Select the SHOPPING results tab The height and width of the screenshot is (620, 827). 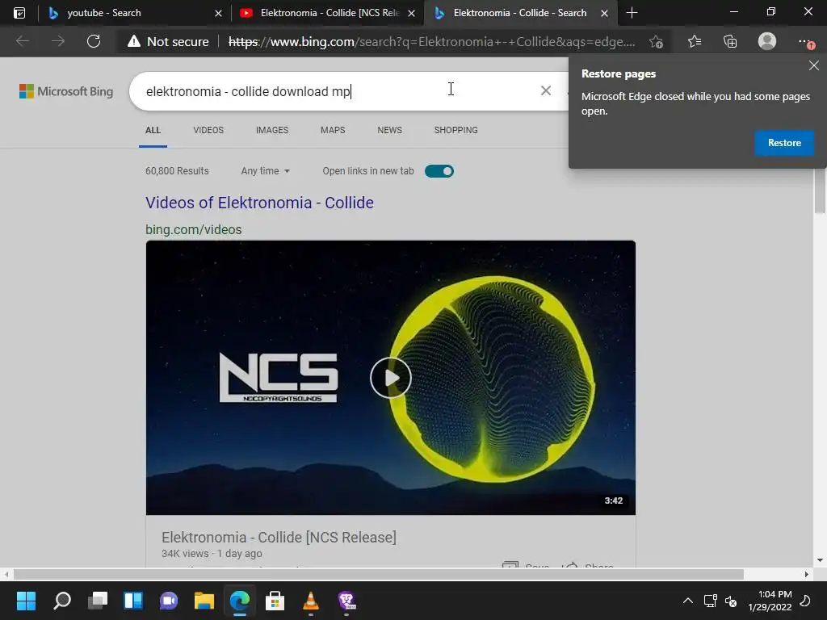coord(455,130)
